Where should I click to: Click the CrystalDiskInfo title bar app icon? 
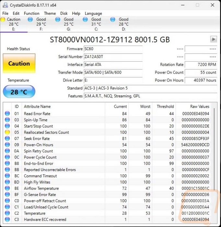click(6, 5)
